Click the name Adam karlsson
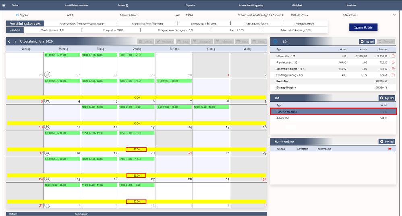This screenshot has width=402, height=216. click(x=128, y=15)
